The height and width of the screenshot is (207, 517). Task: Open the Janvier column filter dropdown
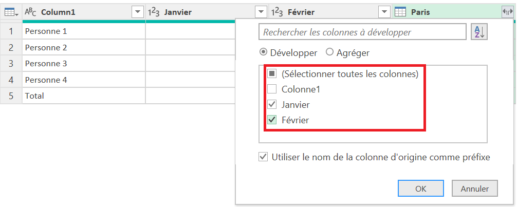pyautogui.click(x=261, y=12)
